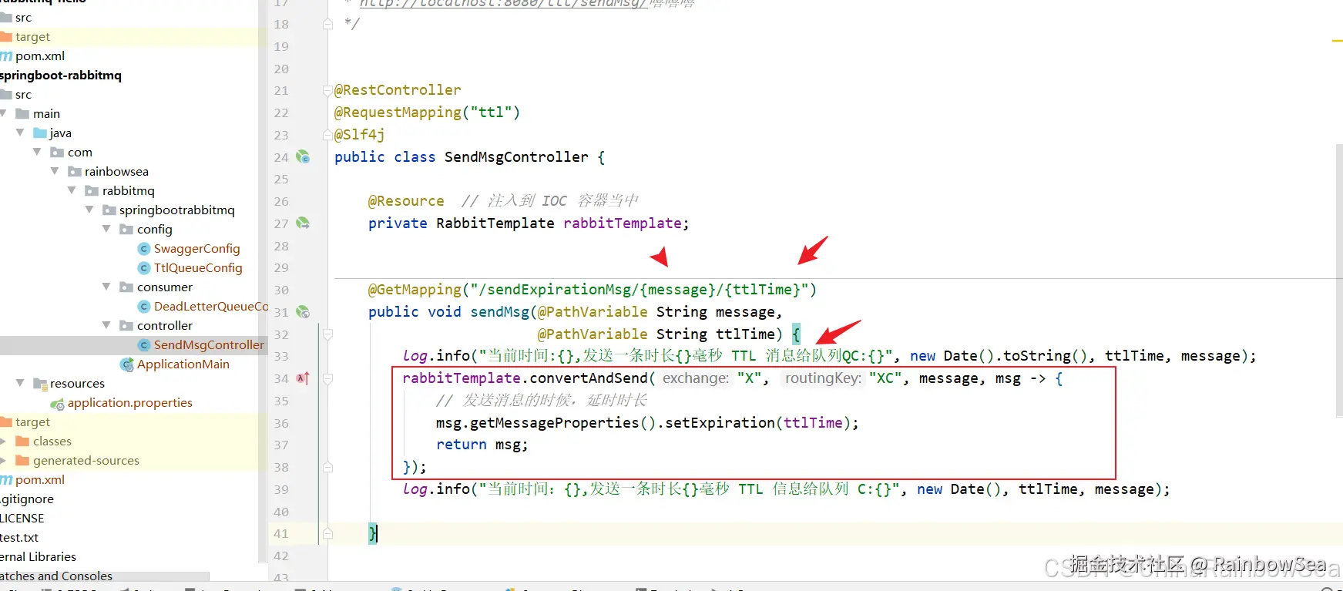This screenshot has height=591, width=1343.
Task: Open ApplicationMain in the project tree
Action: click(x=183, y=364)
